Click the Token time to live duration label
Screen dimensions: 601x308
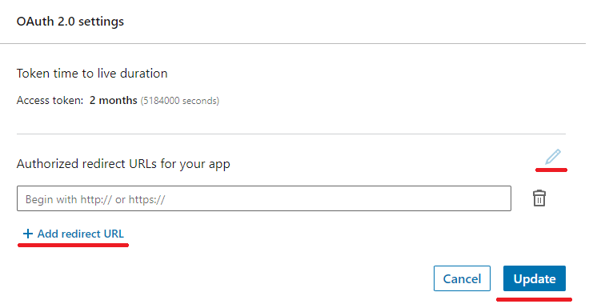pos(92,73)
